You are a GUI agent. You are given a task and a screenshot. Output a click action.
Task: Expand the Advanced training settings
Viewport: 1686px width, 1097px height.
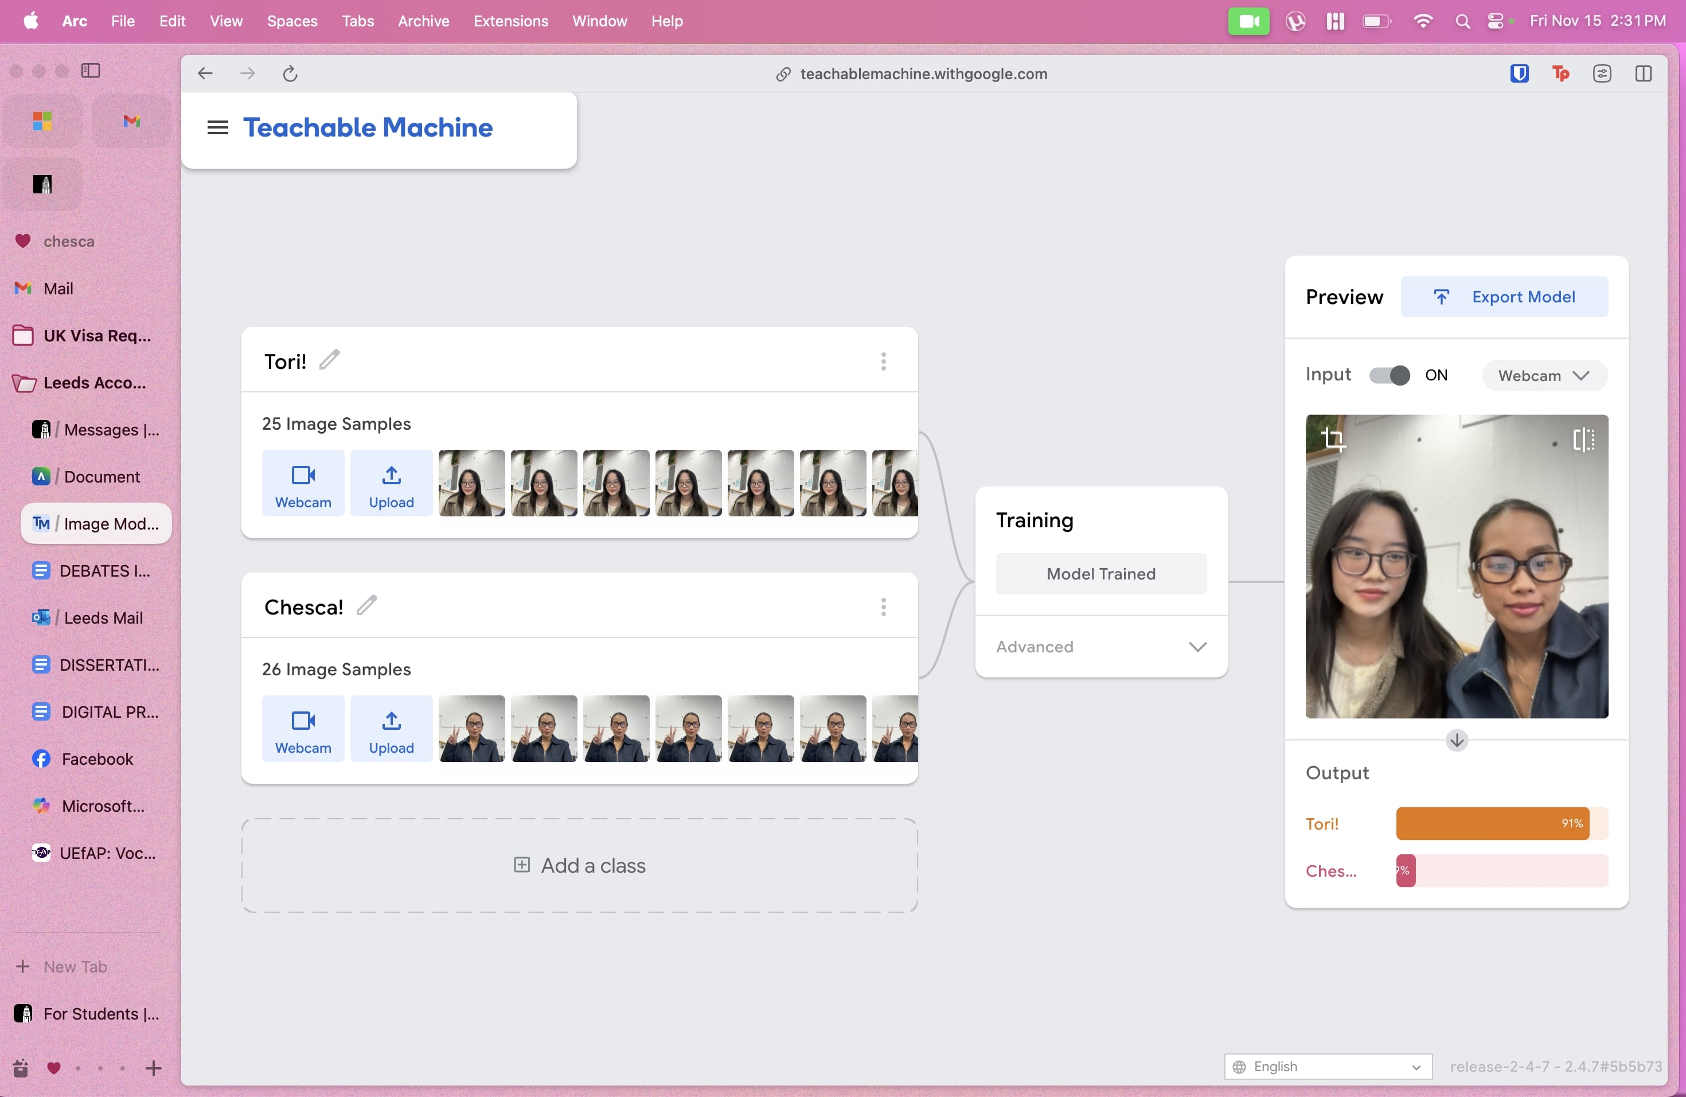pyautogui.click(x=1101, y=646)
